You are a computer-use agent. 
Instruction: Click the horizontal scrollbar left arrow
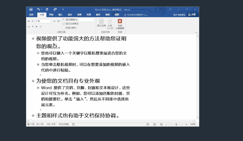28,121
